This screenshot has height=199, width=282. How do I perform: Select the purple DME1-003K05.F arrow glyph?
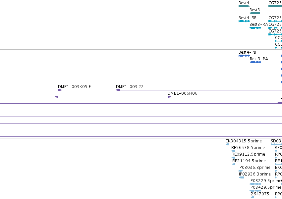(60, 90)
